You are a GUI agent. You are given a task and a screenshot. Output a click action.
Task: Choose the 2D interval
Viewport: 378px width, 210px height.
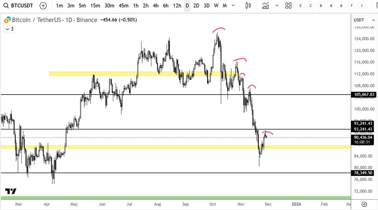[x=196, y=6]
